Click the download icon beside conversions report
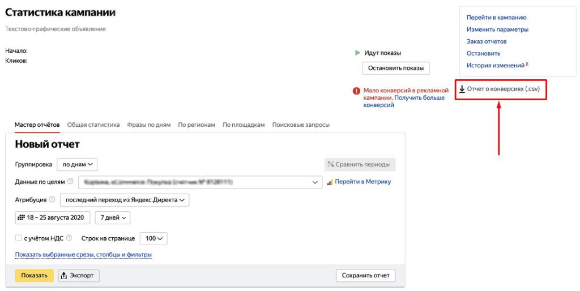 [462, 89]
